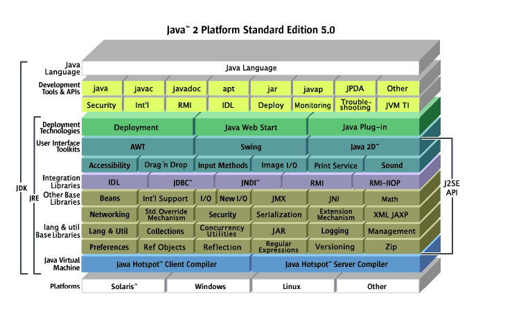
Task: Open the javadoc block
Action: [x=186, y=89]
